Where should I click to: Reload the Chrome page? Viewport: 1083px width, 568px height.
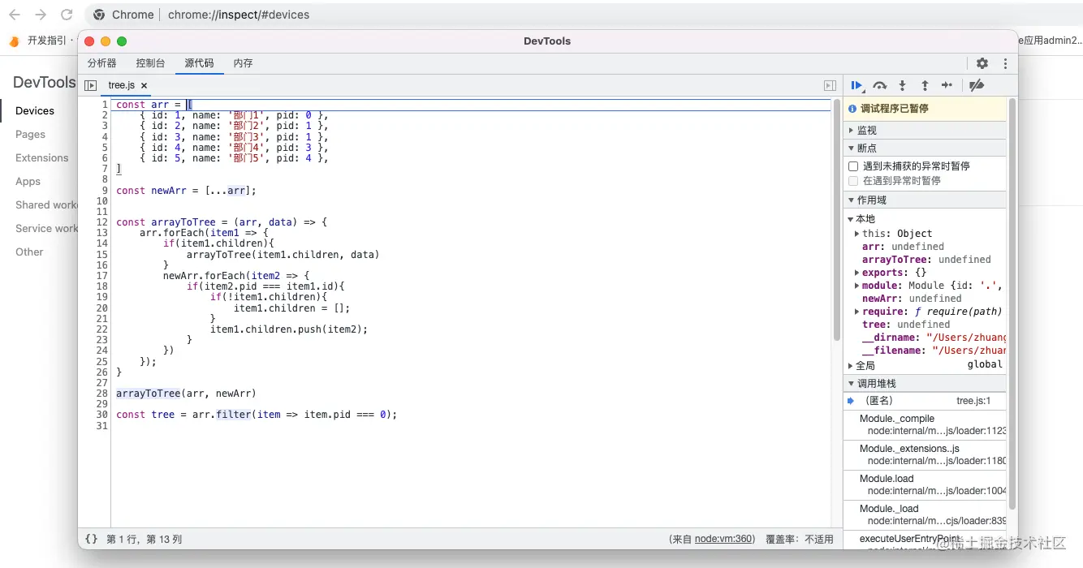67,15
